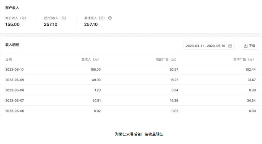Click the 账户收入 section heading
Viewport: 262px width, 144px height.
12,8
